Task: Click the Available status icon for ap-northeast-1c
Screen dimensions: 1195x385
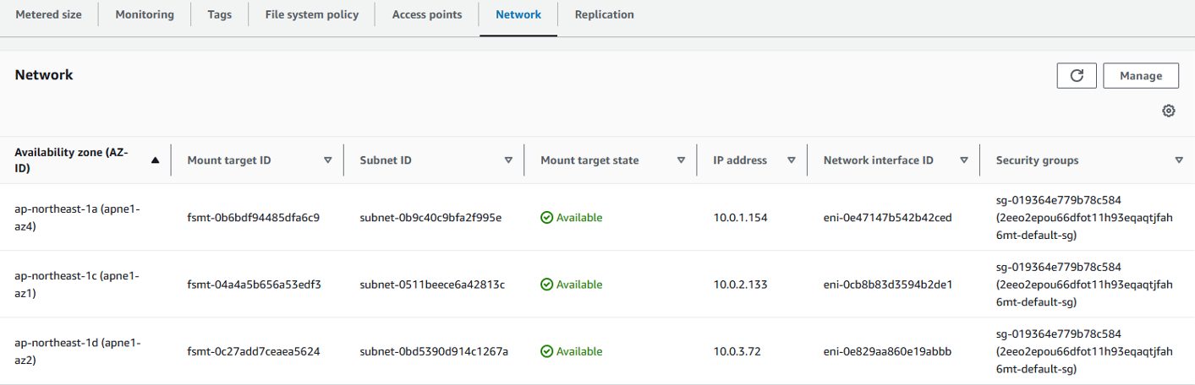Action: click(x=546, y=285)
